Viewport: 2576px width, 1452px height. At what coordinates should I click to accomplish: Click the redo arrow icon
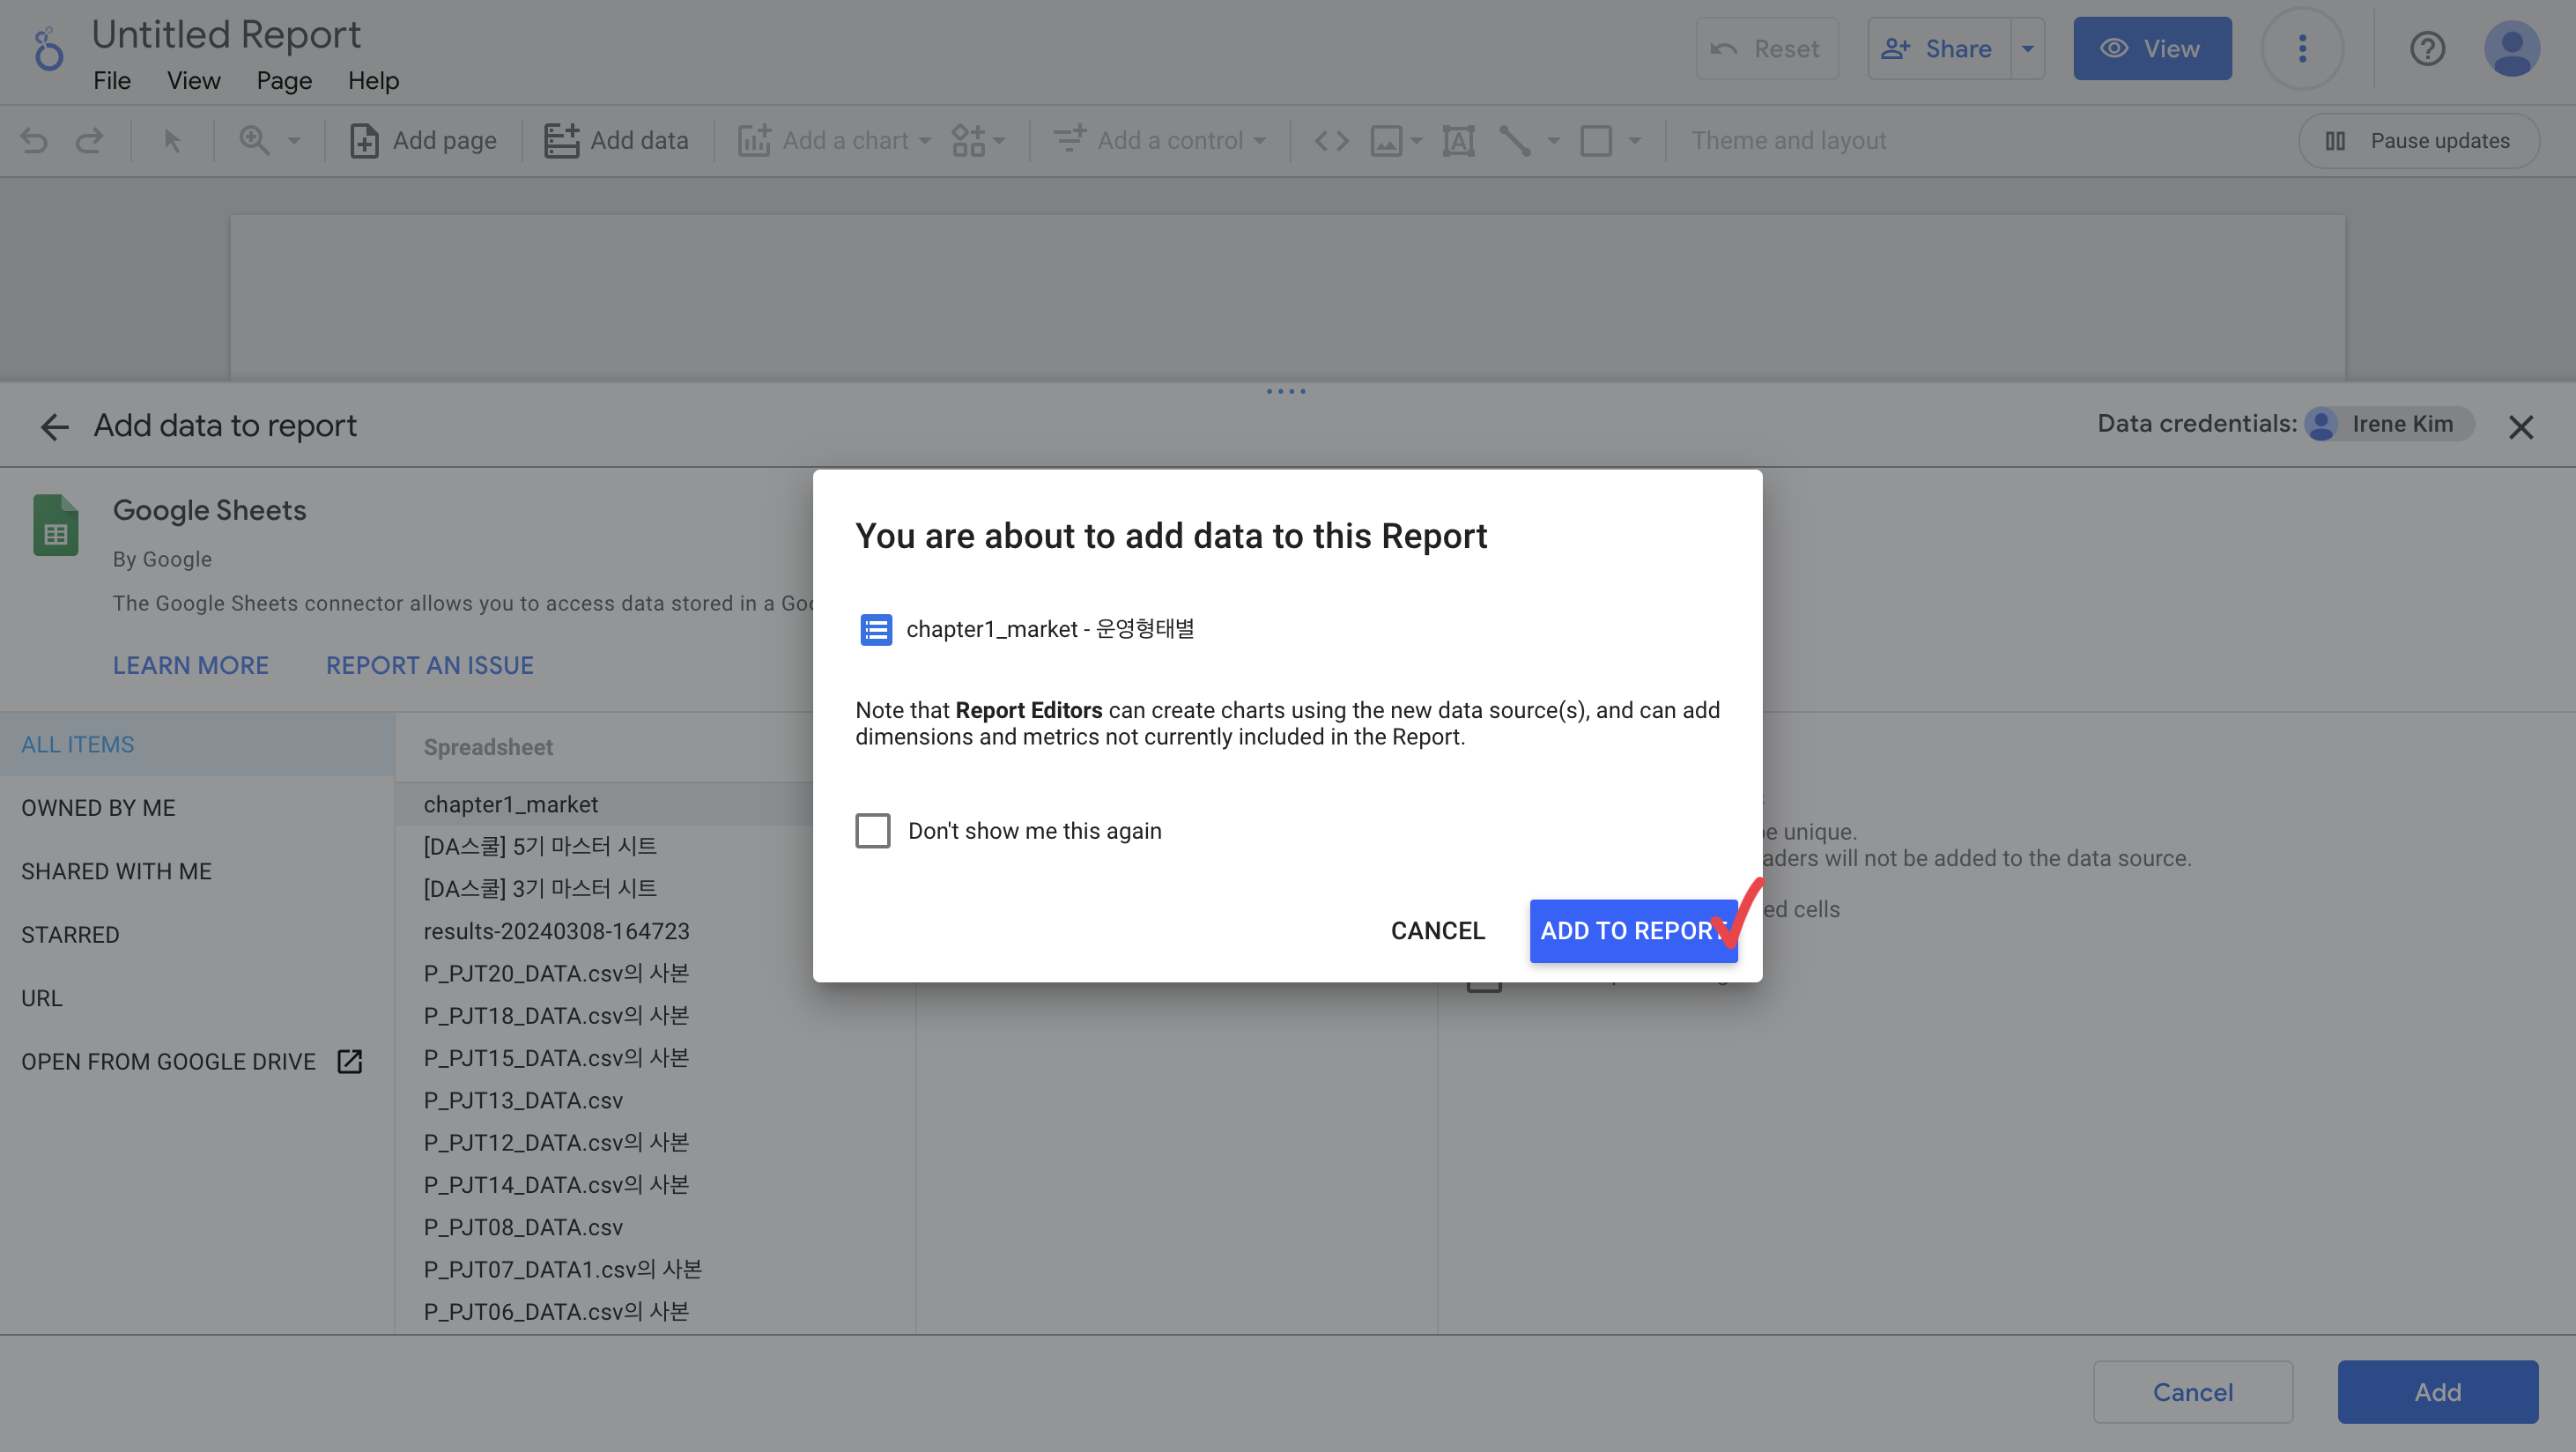point(90,141)
